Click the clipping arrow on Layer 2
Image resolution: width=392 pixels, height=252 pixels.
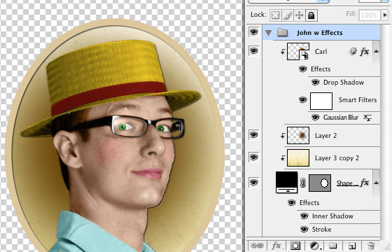(283, 135)
